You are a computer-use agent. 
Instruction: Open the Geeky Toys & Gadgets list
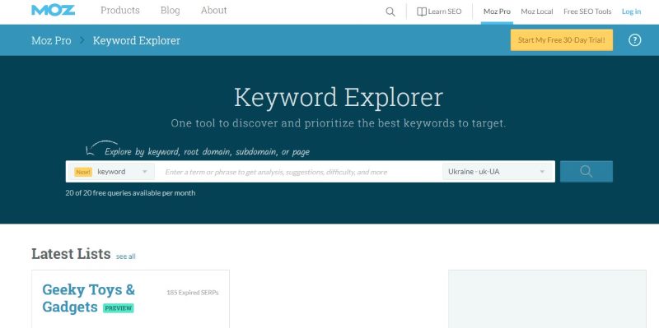[89, 298]
